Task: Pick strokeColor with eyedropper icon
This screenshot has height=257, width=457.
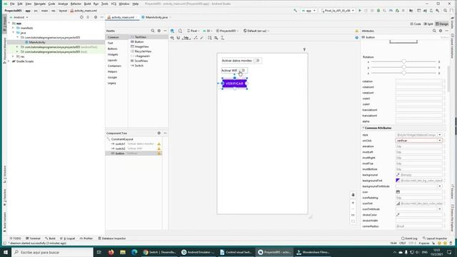Action: tap(398, 215)
